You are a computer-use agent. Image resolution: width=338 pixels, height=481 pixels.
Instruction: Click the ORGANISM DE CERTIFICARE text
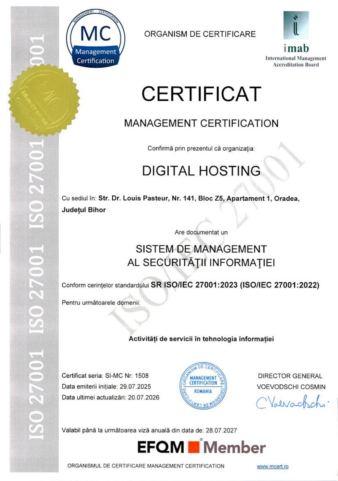tap(200, 34)
